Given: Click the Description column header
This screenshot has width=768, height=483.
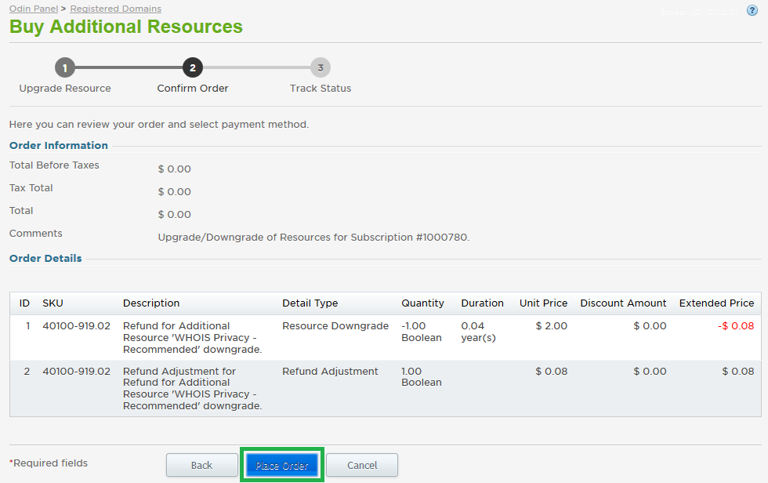Looking at the screenshot, I should pos(151,303).
